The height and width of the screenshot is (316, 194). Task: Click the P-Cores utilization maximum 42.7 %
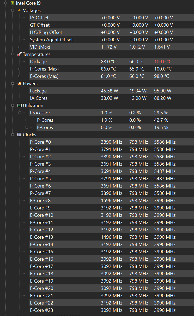(161, 120)
